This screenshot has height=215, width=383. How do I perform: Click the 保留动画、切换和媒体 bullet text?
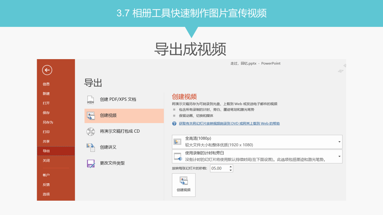point(196,116)
